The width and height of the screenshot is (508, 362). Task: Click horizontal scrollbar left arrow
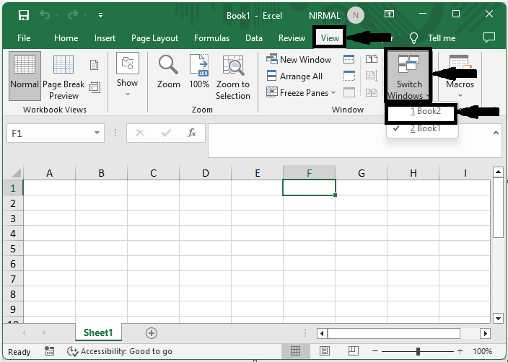coord(322,333)
